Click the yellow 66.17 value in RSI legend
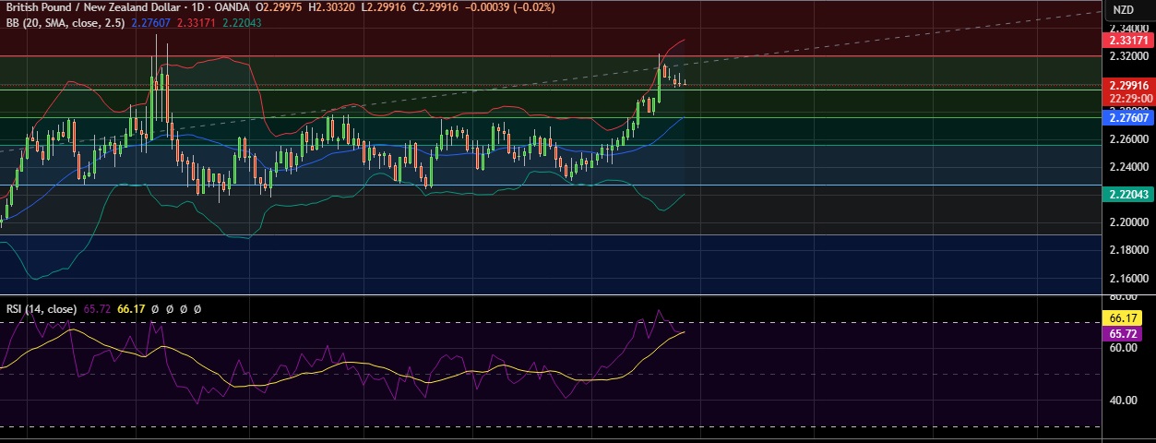This screenshot has width=1156, height=443. [131, 309]
